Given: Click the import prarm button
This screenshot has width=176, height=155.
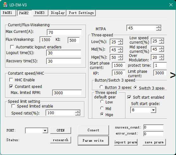Looking at the screenshot, I should click(126, 142).
